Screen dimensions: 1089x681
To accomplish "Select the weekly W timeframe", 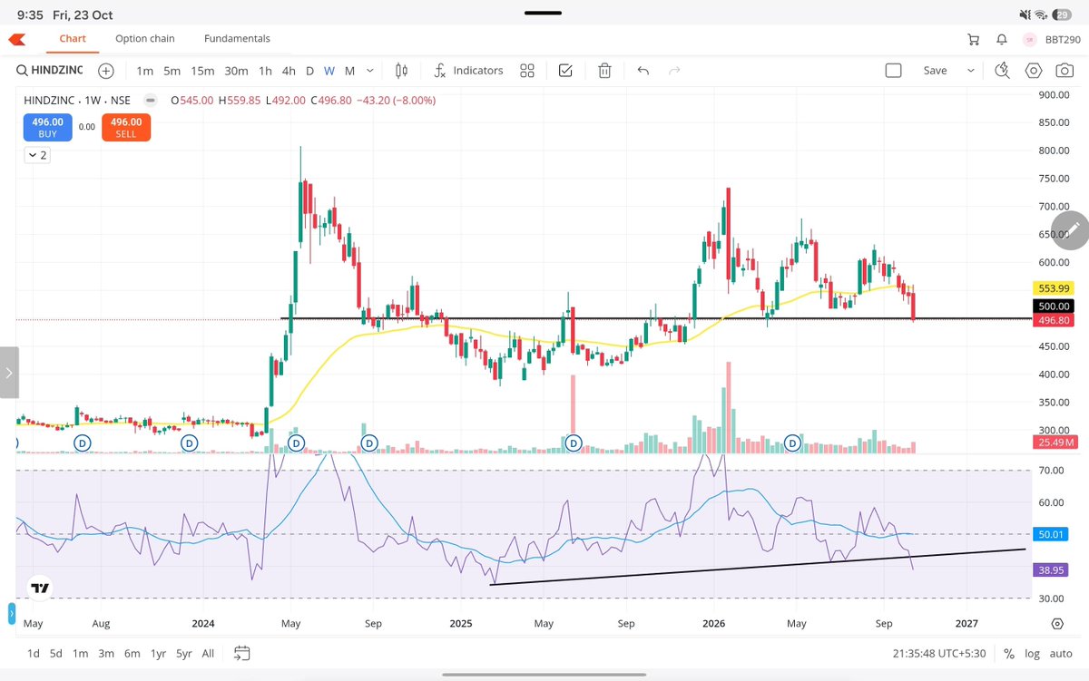I will [x=329, y=71].
